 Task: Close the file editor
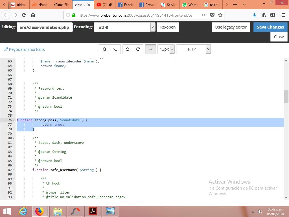(279, 37)
